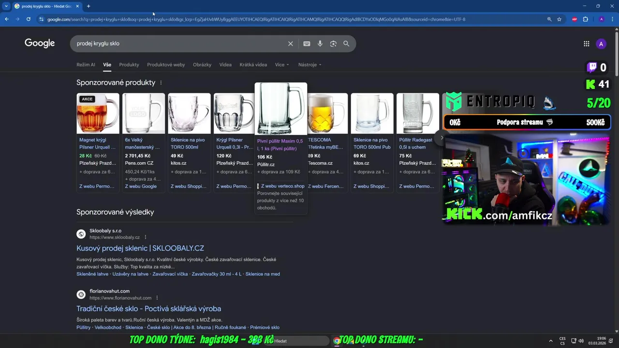Open the 'Velkoobchod' sitelink
Screen dimensions: 619x348
[108, 327]
